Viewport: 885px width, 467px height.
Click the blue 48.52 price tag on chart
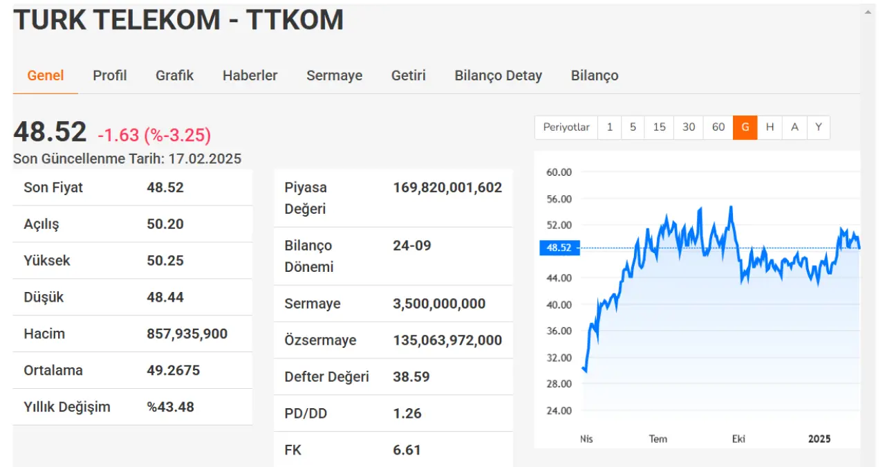click(x=559, y=248)
